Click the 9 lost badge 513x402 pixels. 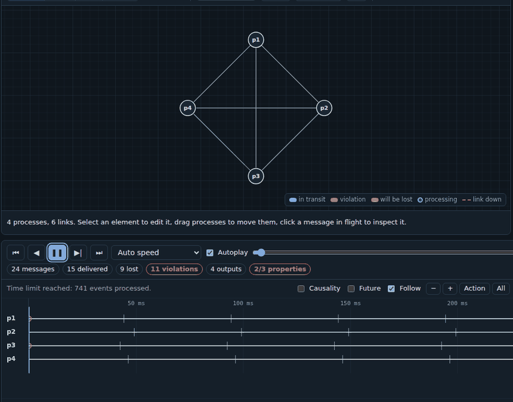129,269
